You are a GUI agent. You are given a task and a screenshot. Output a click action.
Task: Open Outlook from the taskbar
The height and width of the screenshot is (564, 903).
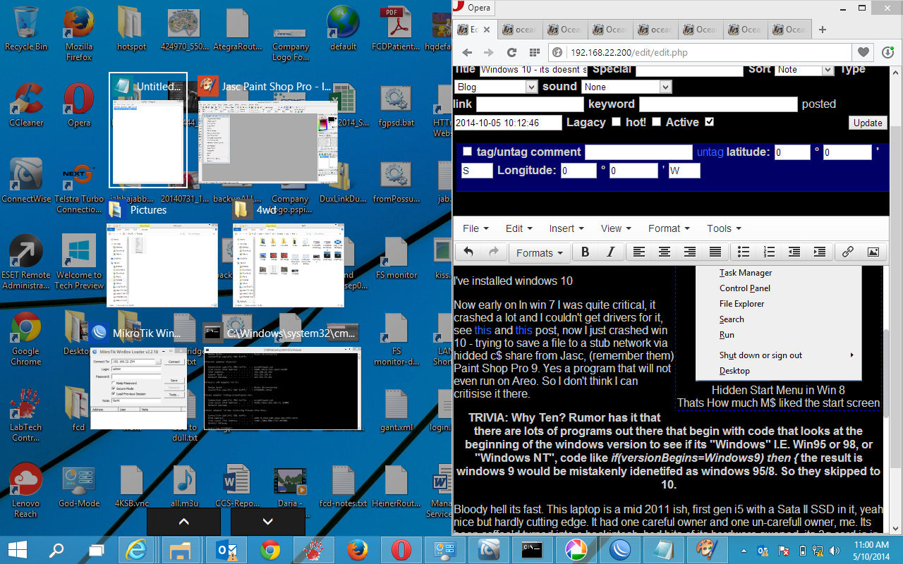coord(226,549)
